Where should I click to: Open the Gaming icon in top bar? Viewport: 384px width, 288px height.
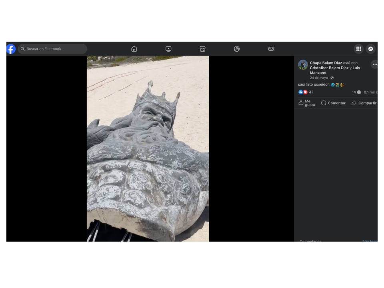click(x=271, y=49)
